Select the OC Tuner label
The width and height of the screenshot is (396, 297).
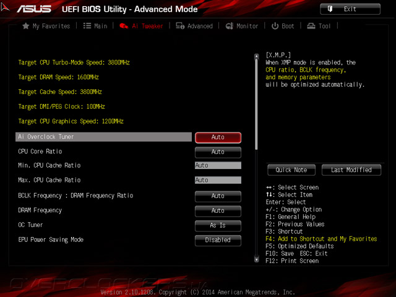click(30, 225)
